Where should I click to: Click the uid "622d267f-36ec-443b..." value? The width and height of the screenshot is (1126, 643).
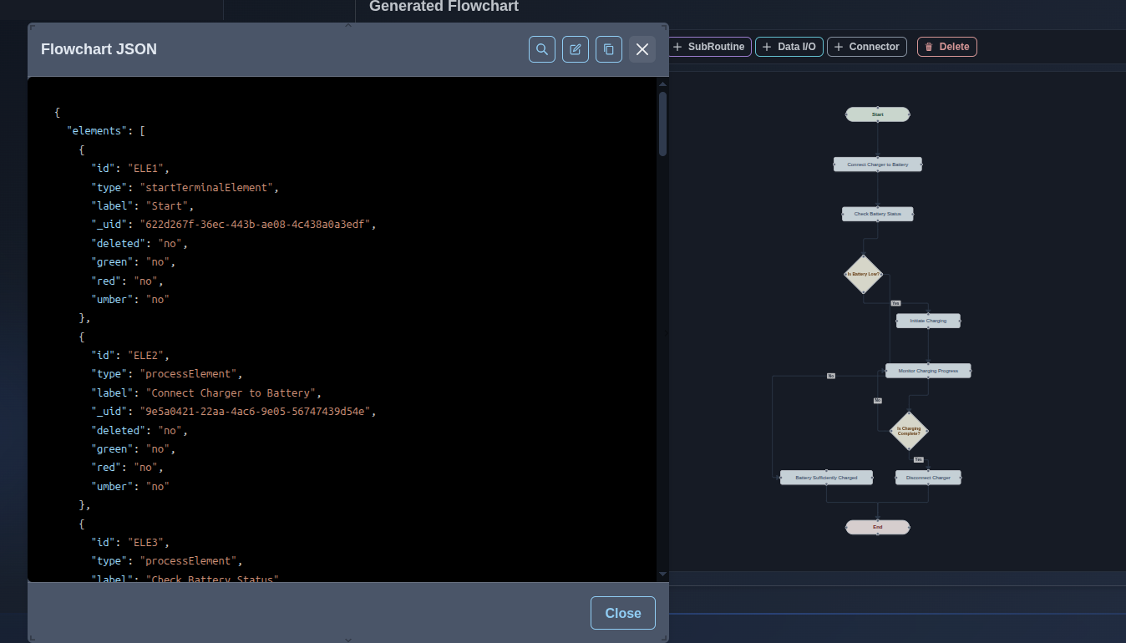pyautogui.click(x=255, y=225)
